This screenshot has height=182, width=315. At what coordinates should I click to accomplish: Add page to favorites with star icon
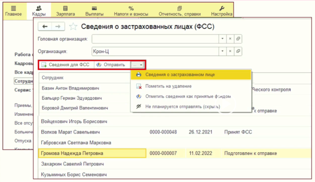(73, 27)
